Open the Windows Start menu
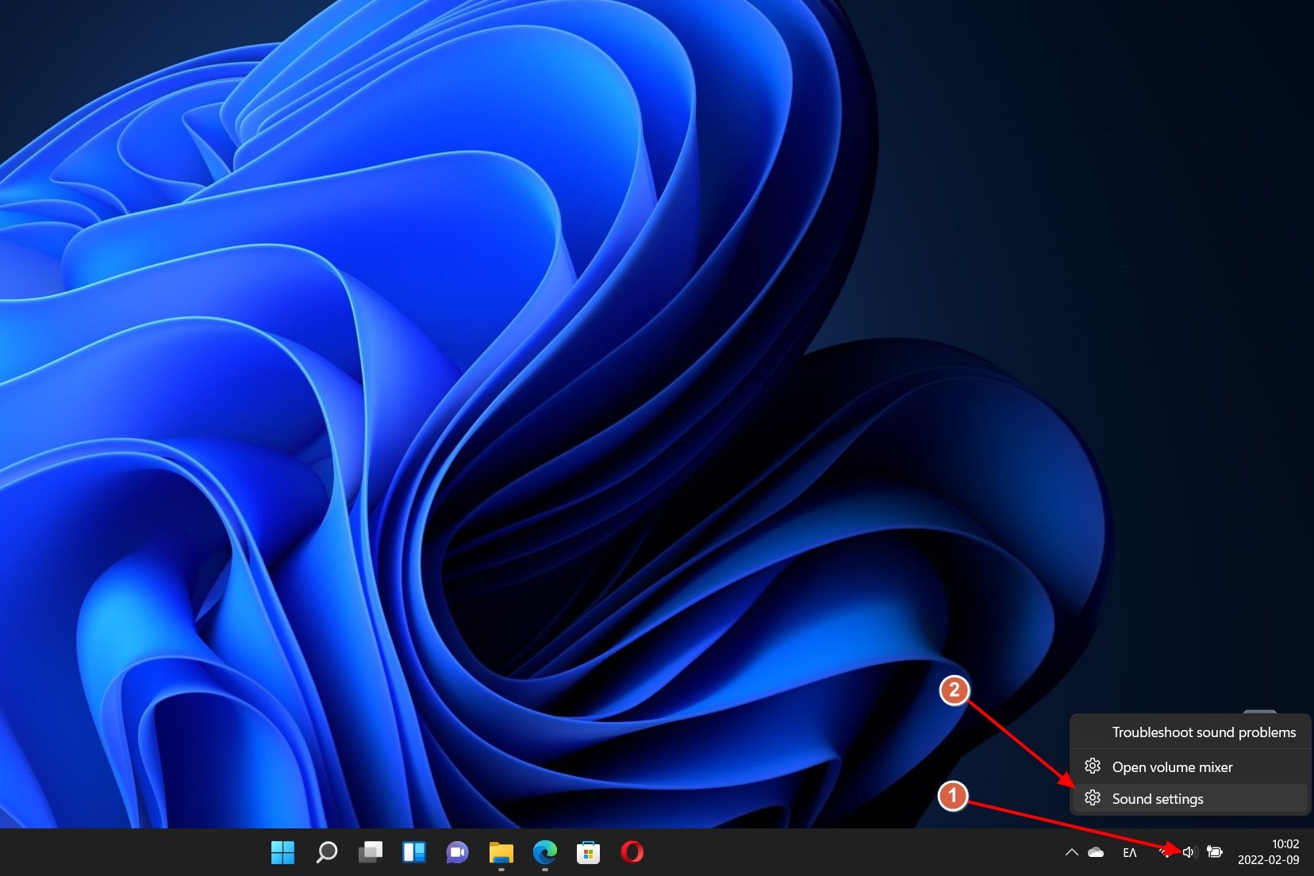Viewport: 1314px width, 876px height. pyautogui.click(x=282, y=852)
